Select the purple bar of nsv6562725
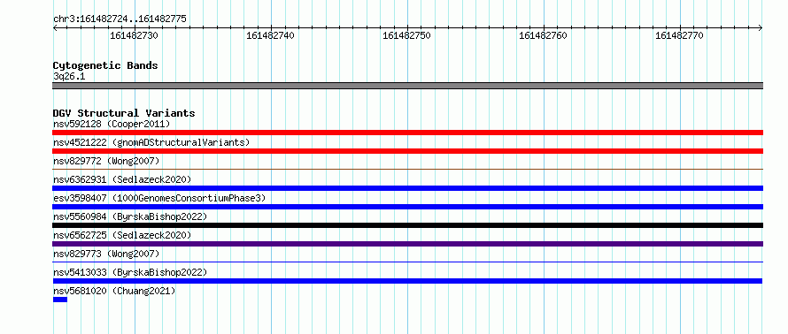 407,244
